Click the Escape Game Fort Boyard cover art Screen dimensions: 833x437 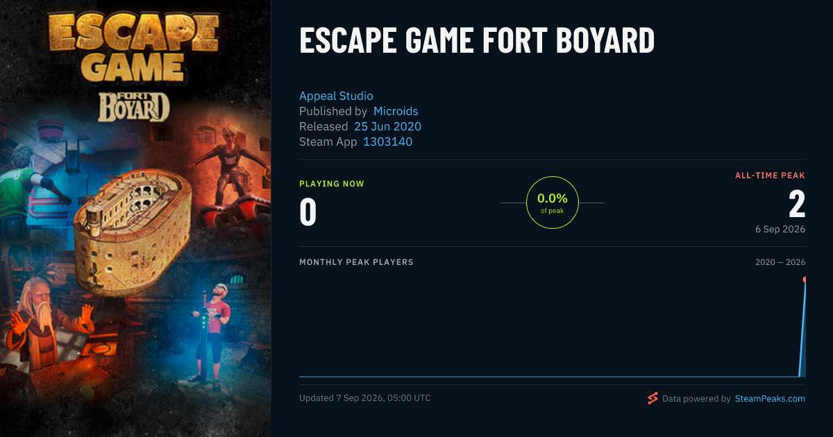click(135, 218)
